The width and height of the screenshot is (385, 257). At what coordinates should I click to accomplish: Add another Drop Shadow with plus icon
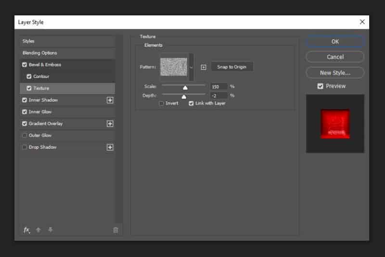[x=110, y=147]
